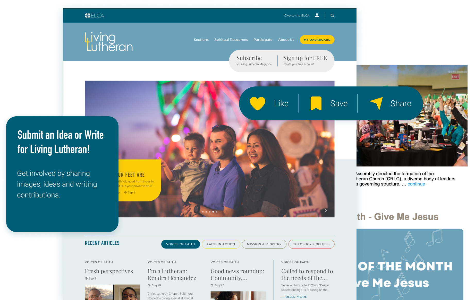Click the MY DASHBOARD button
This screenshot has height=300, width=475.
pyautogui.click(x=317, y=40)
